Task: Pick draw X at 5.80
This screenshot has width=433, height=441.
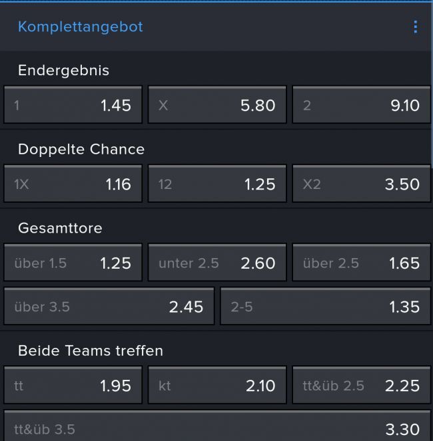Action: pos(217,105)
